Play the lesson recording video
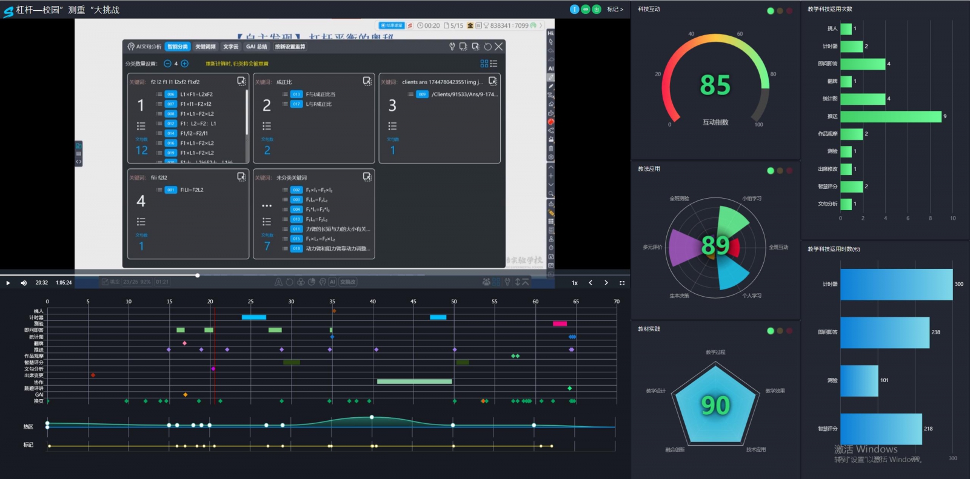Viewport: 970px width, 479px height. coord(8,283)
